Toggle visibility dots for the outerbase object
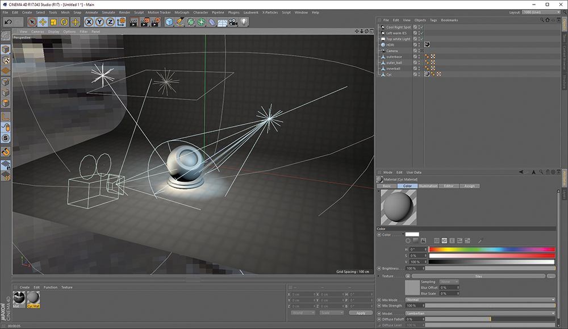 click(x=419, y=56)
